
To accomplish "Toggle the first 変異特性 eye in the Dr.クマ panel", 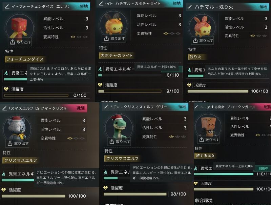I will (70, 138).
